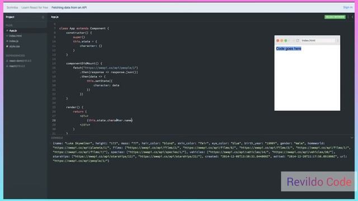
Task: Click the react-dom dependency package icon
Action: (x=7, y=61)
